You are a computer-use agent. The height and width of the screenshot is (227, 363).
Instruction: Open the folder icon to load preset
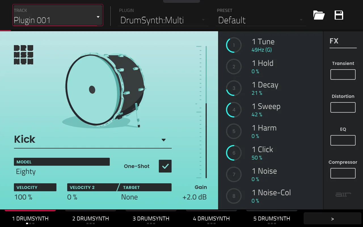point(319,15)
